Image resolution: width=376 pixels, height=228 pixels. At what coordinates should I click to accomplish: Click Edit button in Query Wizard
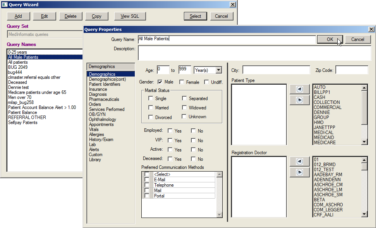coord(45,16)
